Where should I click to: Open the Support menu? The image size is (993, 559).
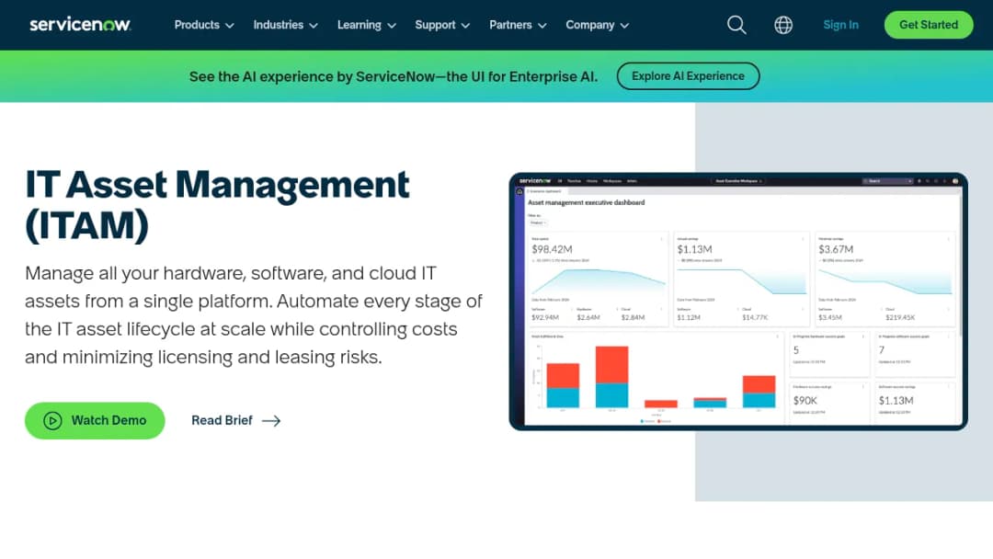pos(442,25)
